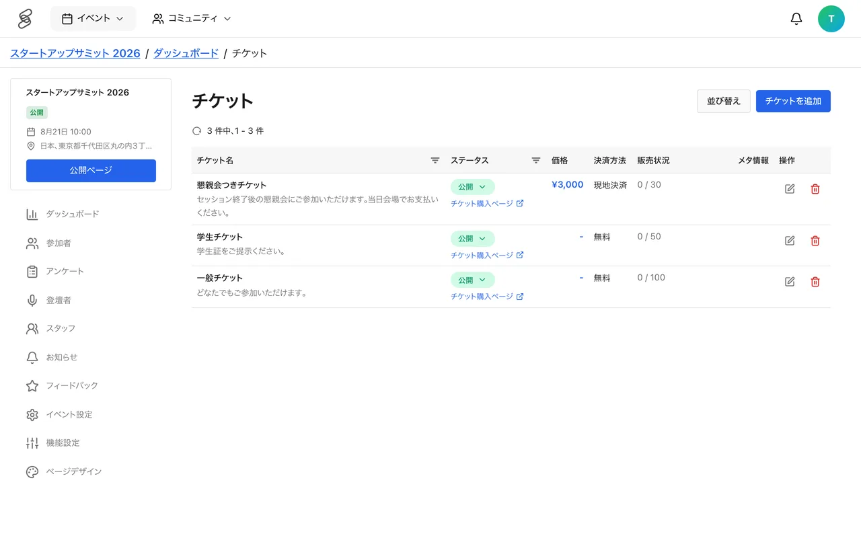Click the 3 件中、1 - 3 件 count text
This screenshot has width=861, height=538.
tap(235, 131)
